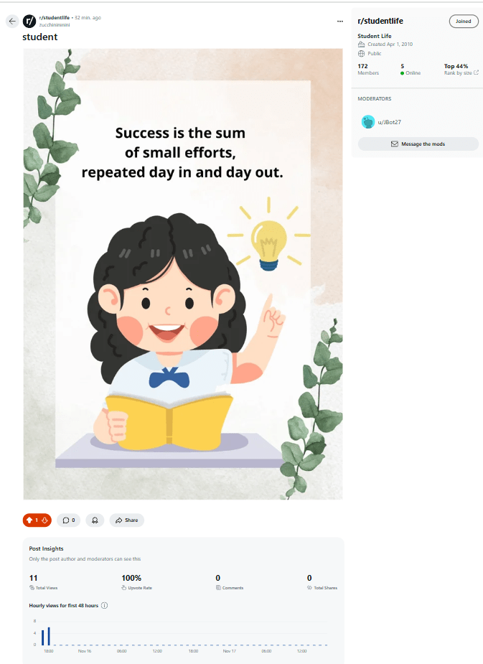Click the tallest bar in hourly views chart

[49, 636]
